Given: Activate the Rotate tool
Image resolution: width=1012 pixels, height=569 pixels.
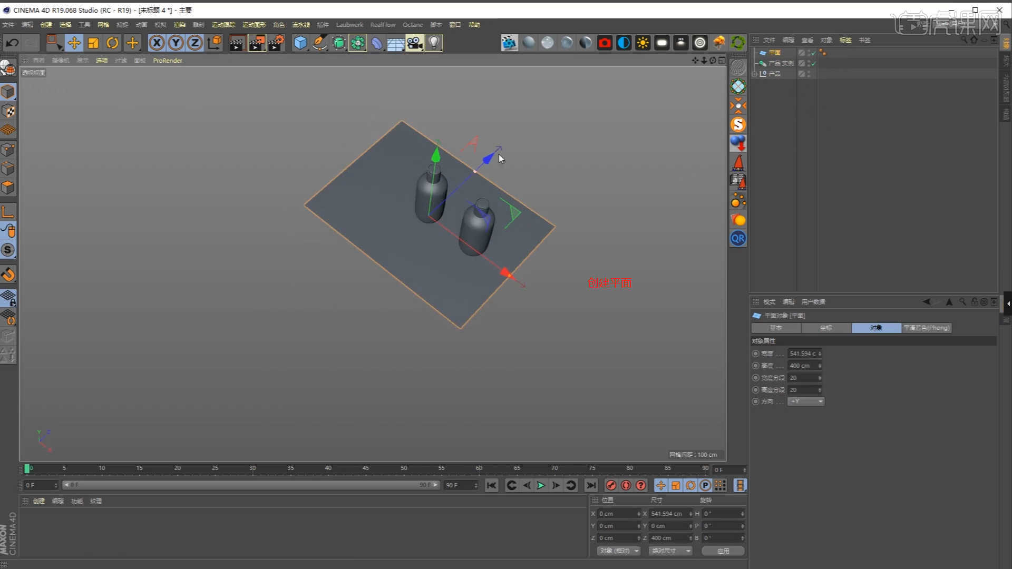Looking at the screenshot, I should click(112, 43).
